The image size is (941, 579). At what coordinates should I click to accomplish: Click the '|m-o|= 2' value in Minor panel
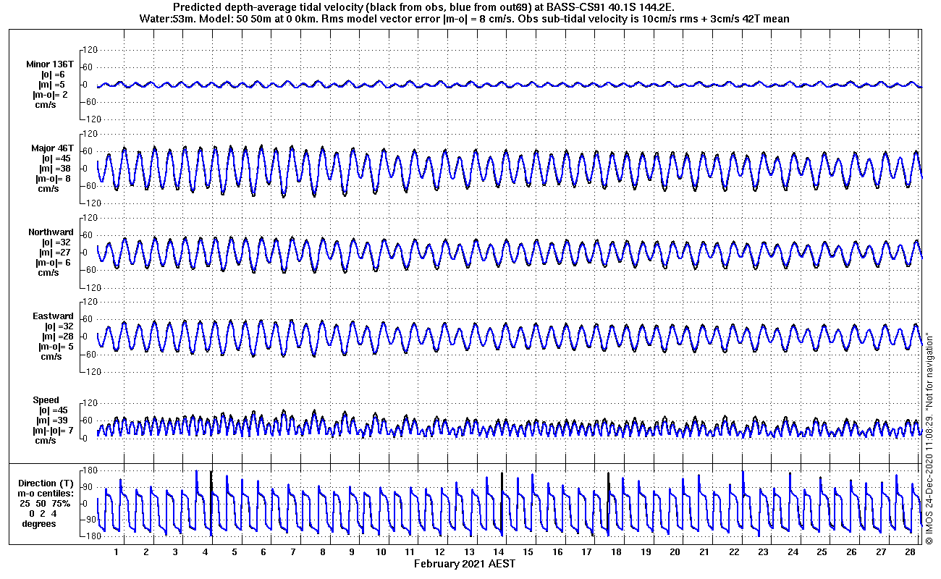coord(50,95)
